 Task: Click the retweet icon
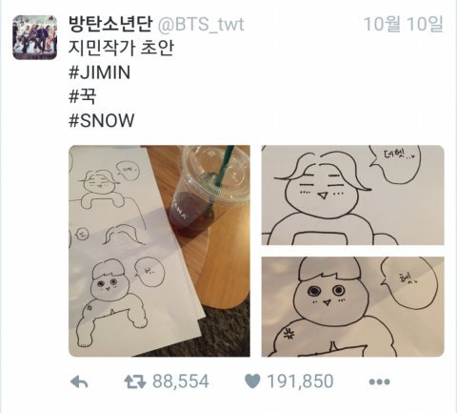click(135, 382)
